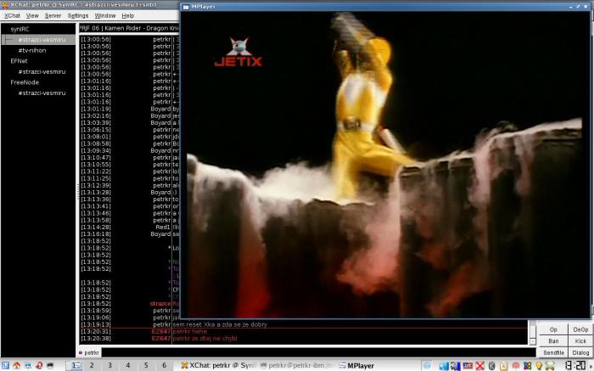Screen dimensions: 594x371
Task: Select #strazci-vesmiru under EFNet
Action: pyautogui.click(x=42, y=71)
